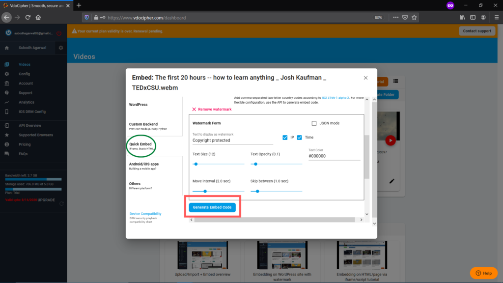Click the Generate Embed Code button

[212, 207]
